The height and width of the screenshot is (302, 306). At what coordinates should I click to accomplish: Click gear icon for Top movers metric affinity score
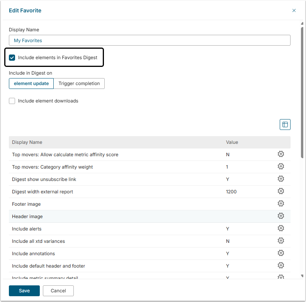tap(281, 154)
